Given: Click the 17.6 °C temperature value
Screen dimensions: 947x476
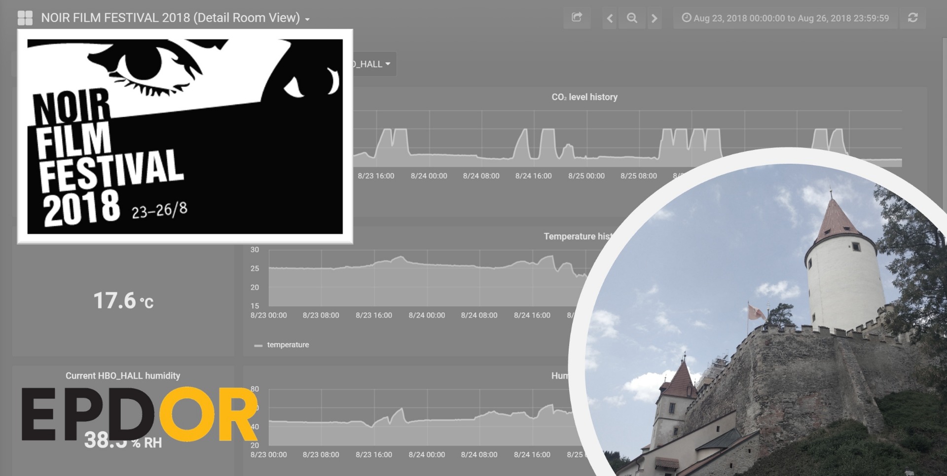Looking at the screenshot, I should 123,300.
